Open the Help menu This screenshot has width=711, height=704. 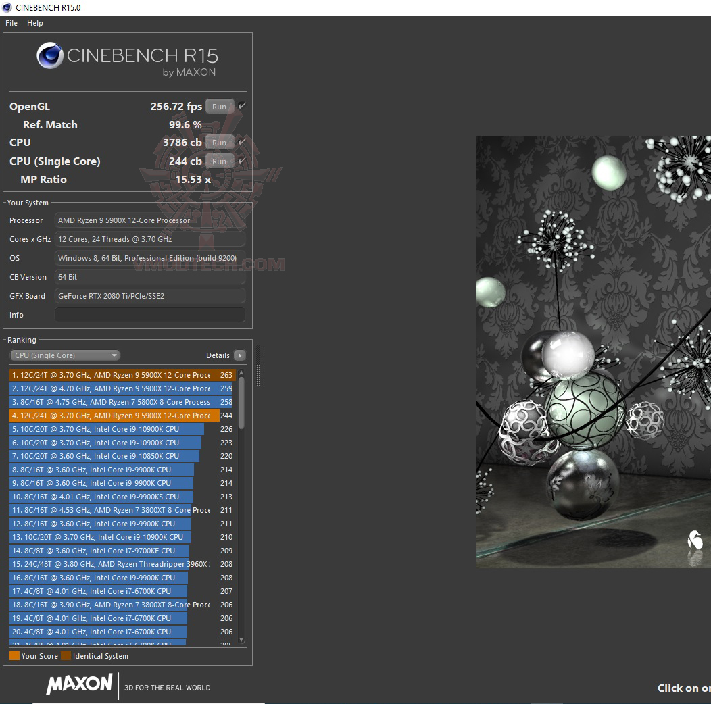[x=35, y=23]
